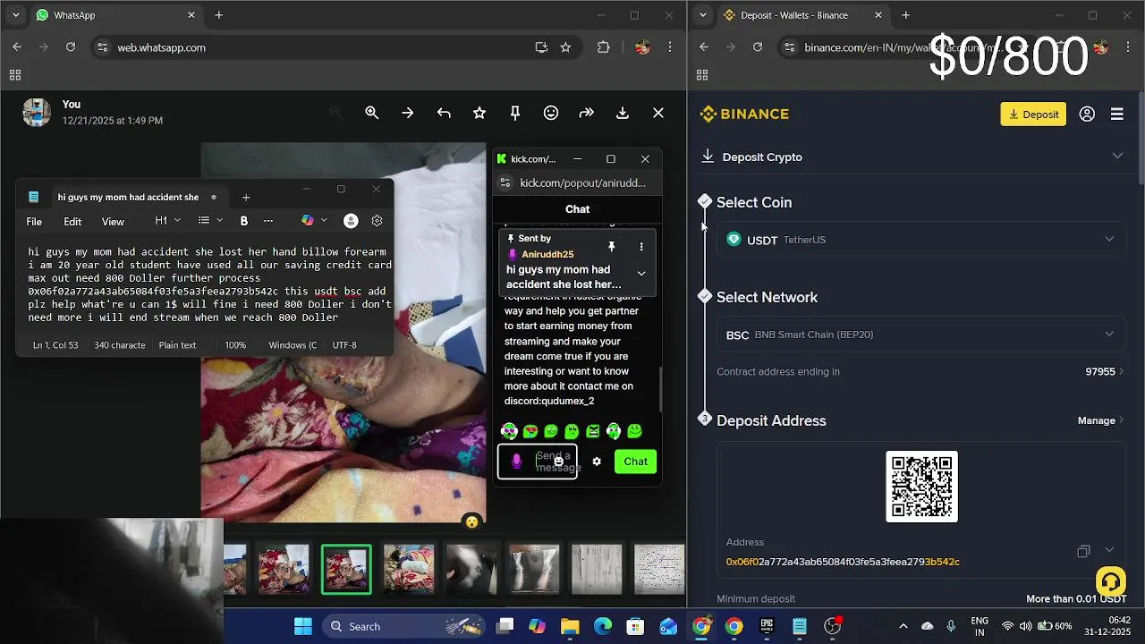
Task: Reload the Binance page
Action: 758,47
